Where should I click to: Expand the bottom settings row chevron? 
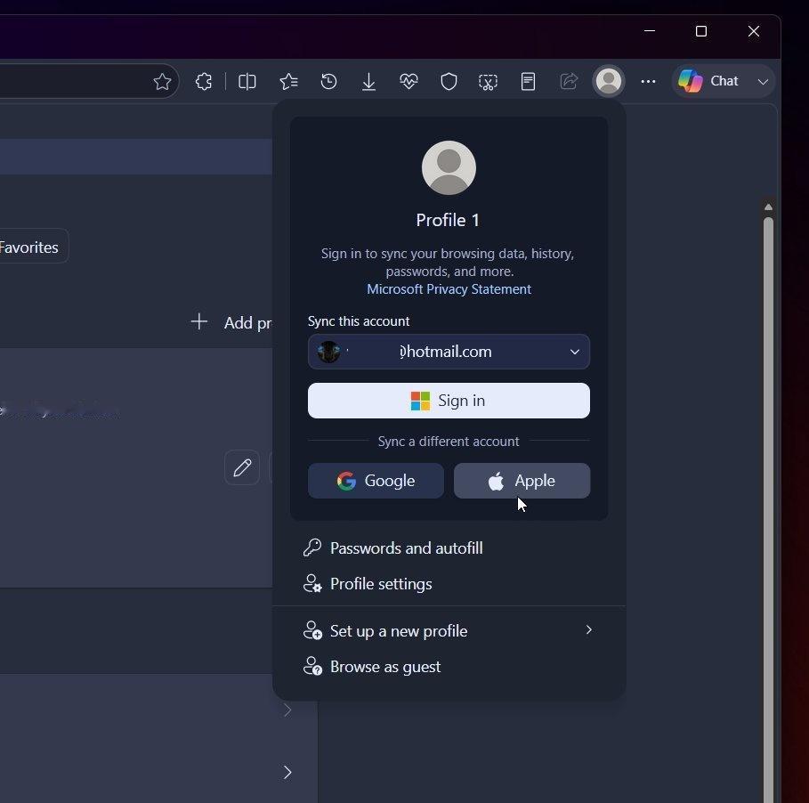click(287, 772)
